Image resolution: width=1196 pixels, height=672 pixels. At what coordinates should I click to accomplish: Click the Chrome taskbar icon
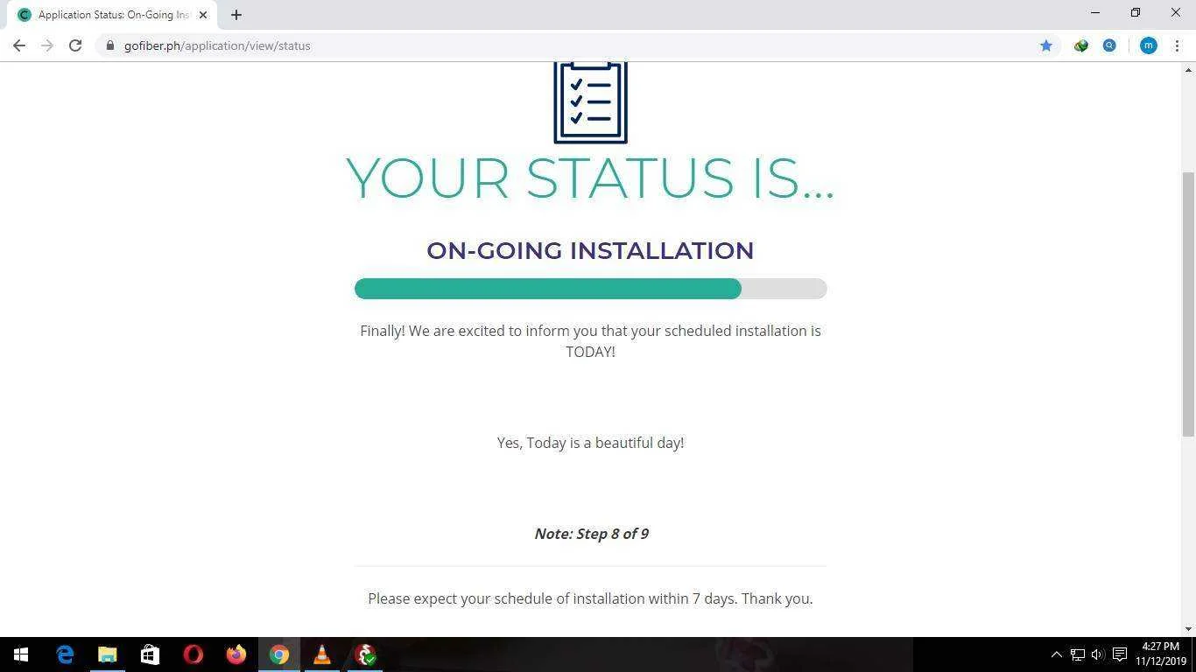tap(279, 654)
